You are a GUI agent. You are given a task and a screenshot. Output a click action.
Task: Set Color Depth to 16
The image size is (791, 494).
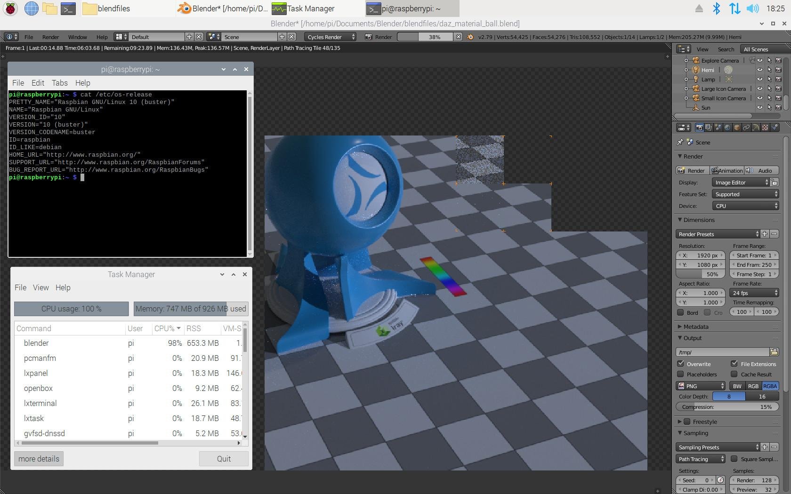click(762, 397)
